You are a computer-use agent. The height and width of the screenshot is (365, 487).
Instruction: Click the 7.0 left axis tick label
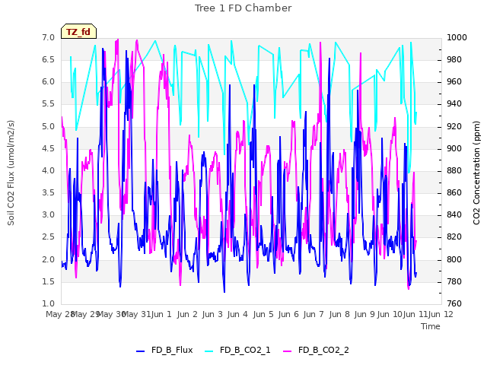(x=48, y=37)
